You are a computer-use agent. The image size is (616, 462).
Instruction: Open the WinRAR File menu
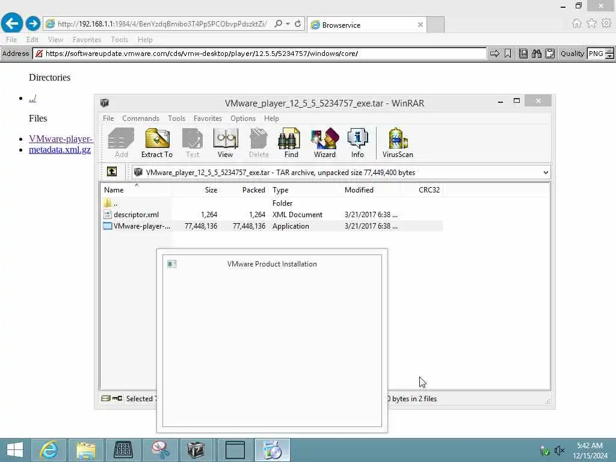pyautogui.click(x=108, y=119)
